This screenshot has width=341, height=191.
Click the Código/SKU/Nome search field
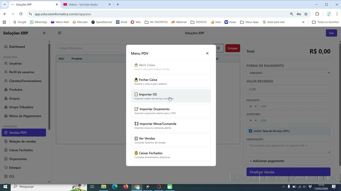click(91, 48)
